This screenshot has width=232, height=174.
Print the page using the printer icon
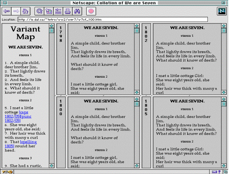(68, 11)
